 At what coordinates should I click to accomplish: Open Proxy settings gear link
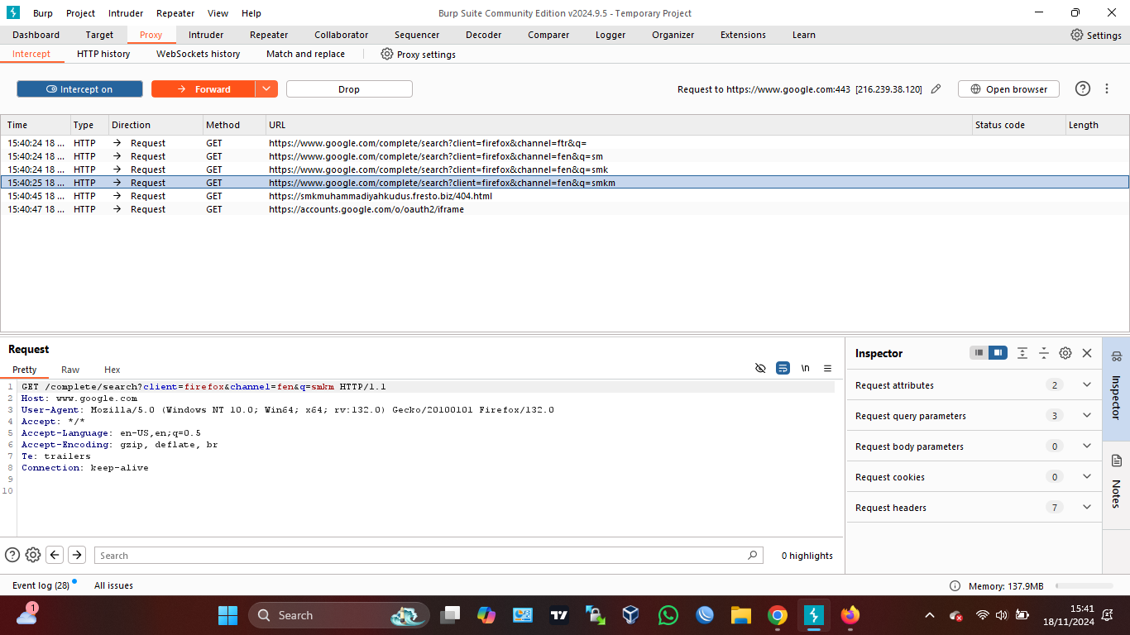418,54
